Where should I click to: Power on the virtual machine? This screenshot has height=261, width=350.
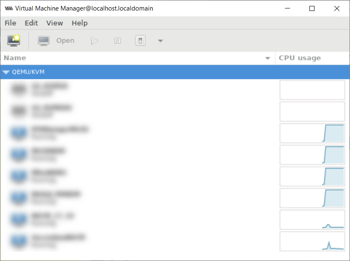tap(95, 41)
